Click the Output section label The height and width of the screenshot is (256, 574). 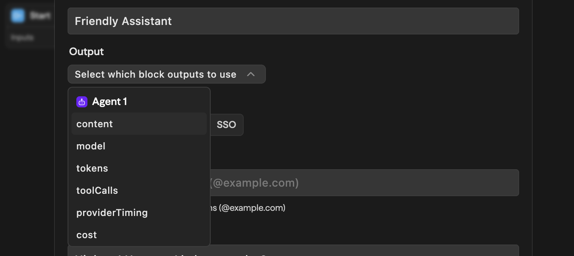(x=86, y=52)
